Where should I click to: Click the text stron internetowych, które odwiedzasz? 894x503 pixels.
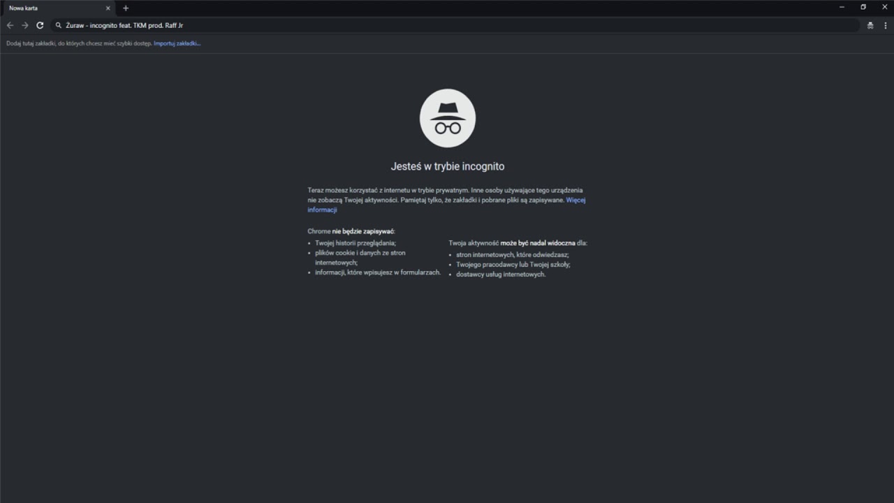click(513, 255)
